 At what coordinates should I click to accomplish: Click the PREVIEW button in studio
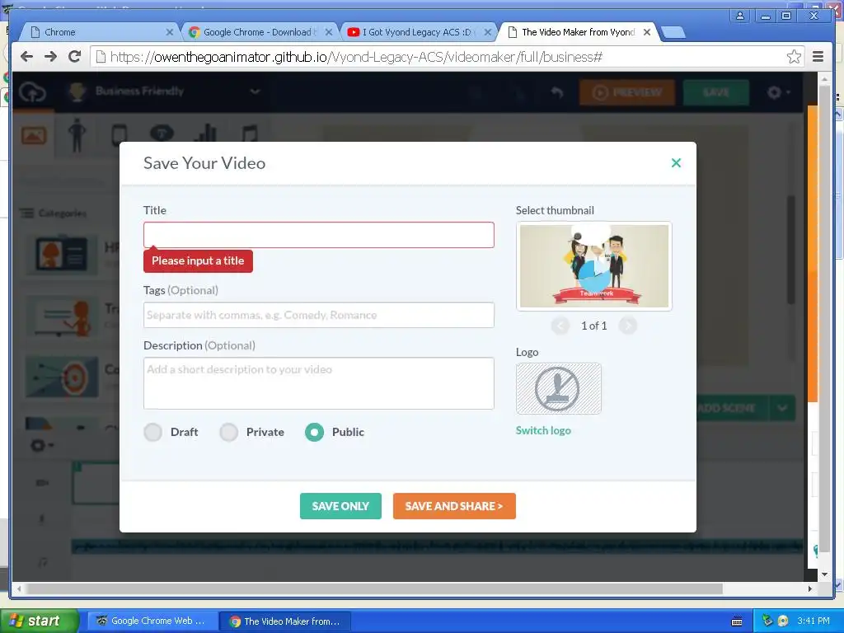pyautogui.click(x=627, y=92)
